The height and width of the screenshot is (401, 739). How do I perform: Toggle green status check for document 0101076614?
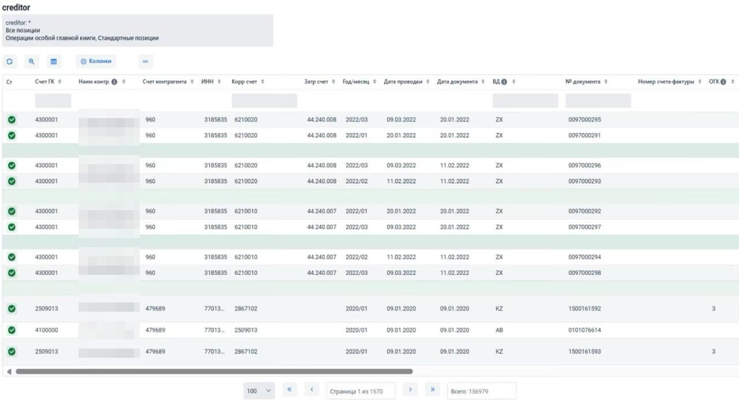[x=12, y=330]
